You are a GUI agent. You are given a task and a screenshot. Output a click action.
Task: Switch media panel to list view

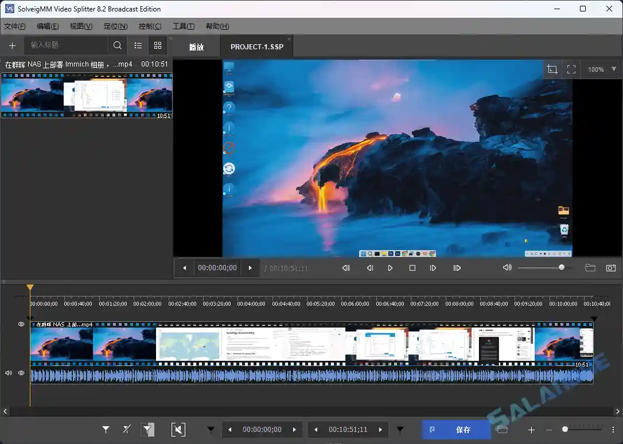point(138,45)
